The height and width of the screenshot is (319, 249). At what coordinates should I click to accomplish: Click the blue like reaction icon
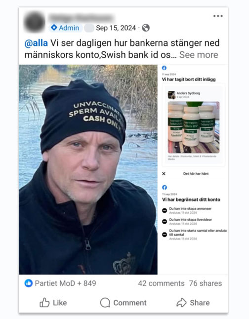(29, 283)
